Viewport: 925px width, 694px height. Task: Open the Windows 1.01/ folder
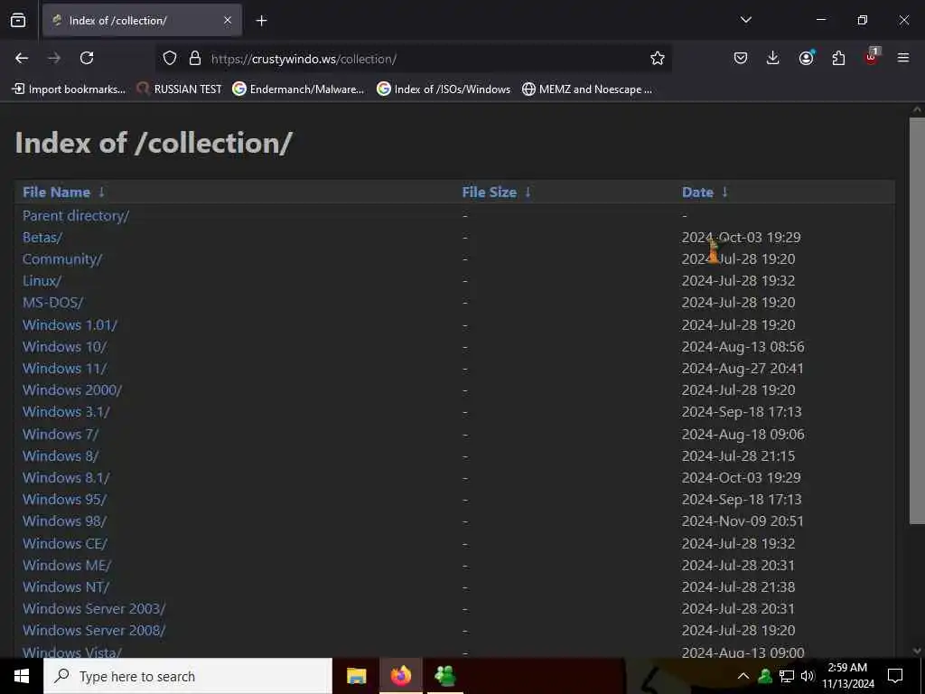click(x=70, y=325)
